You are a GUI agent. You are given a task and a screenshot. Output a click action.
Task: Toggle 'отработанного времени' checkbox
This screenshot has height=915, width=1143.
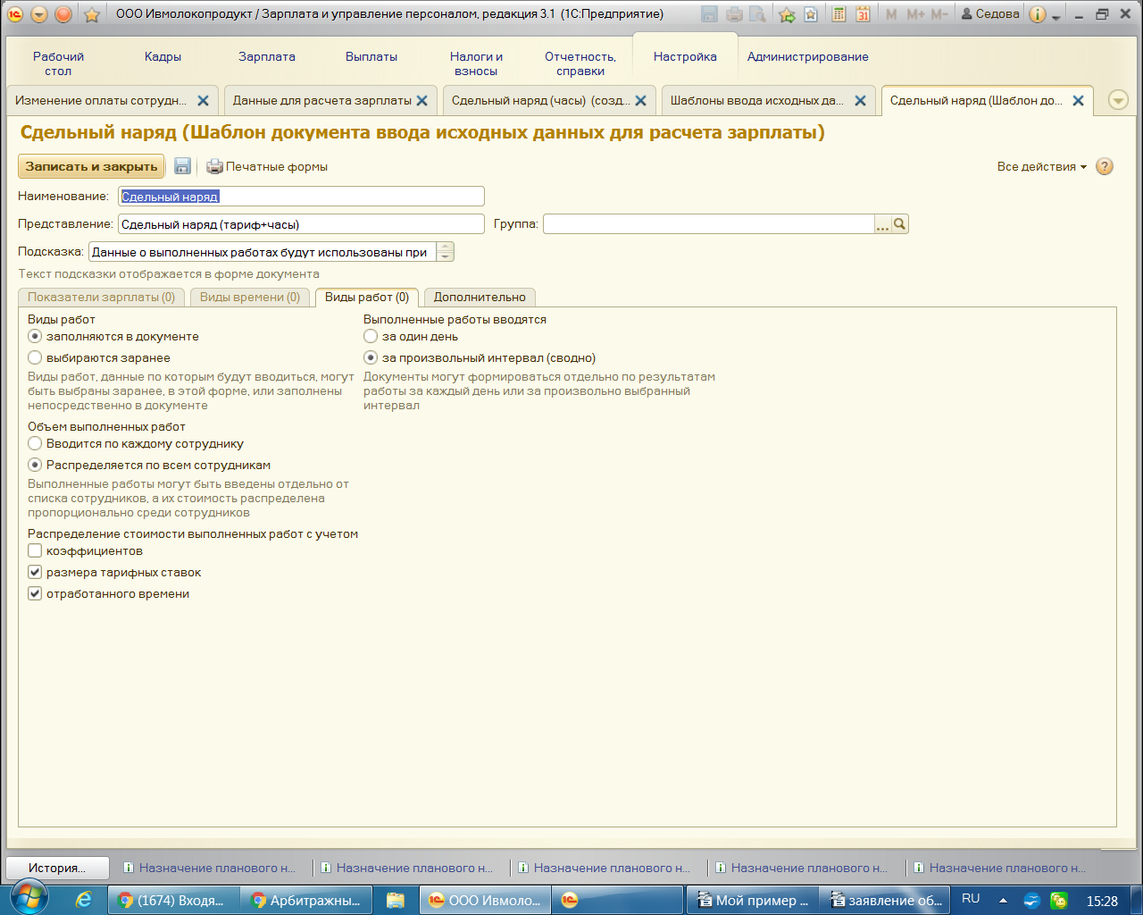click(x=35, y=593)
